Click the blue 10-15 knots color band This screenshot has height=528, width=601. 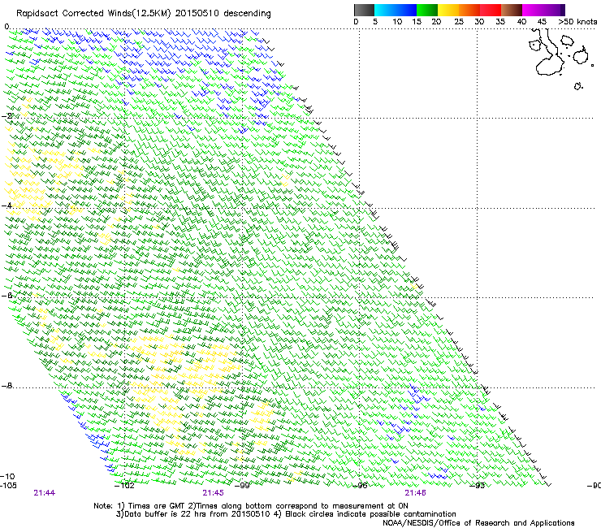406,10
